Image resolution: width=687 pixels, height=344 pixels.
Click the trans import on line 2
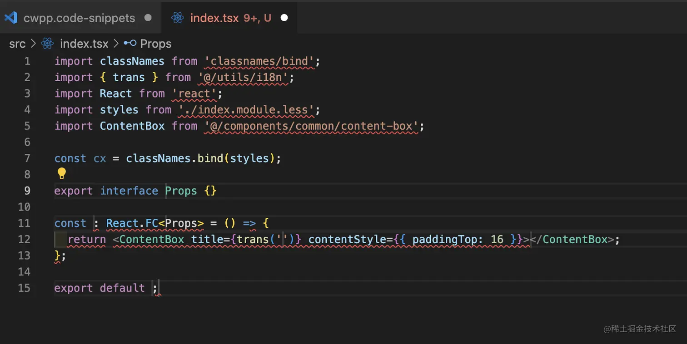click(129, 78)
